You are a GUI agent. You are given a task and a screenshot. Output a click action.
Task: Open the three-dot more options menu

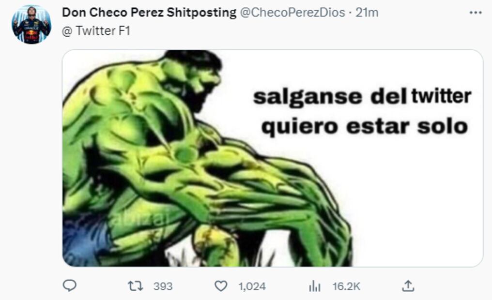click(x=476, y=13)
